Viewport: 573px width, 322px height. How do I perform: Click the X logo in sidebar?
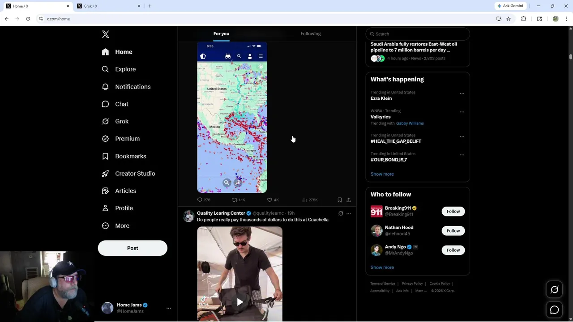point(106,34)
